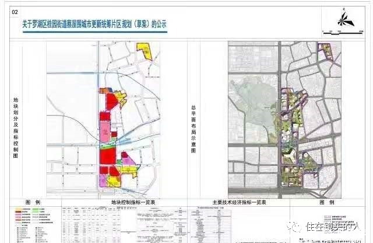Click the Y-shaped tower on the site plan

point(289,156)
